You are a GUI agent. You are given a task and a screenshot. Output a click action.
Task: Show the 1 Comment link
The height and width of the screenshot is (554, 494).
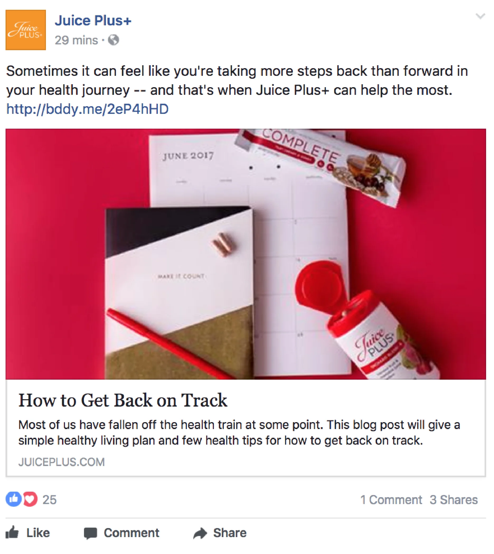391,500
